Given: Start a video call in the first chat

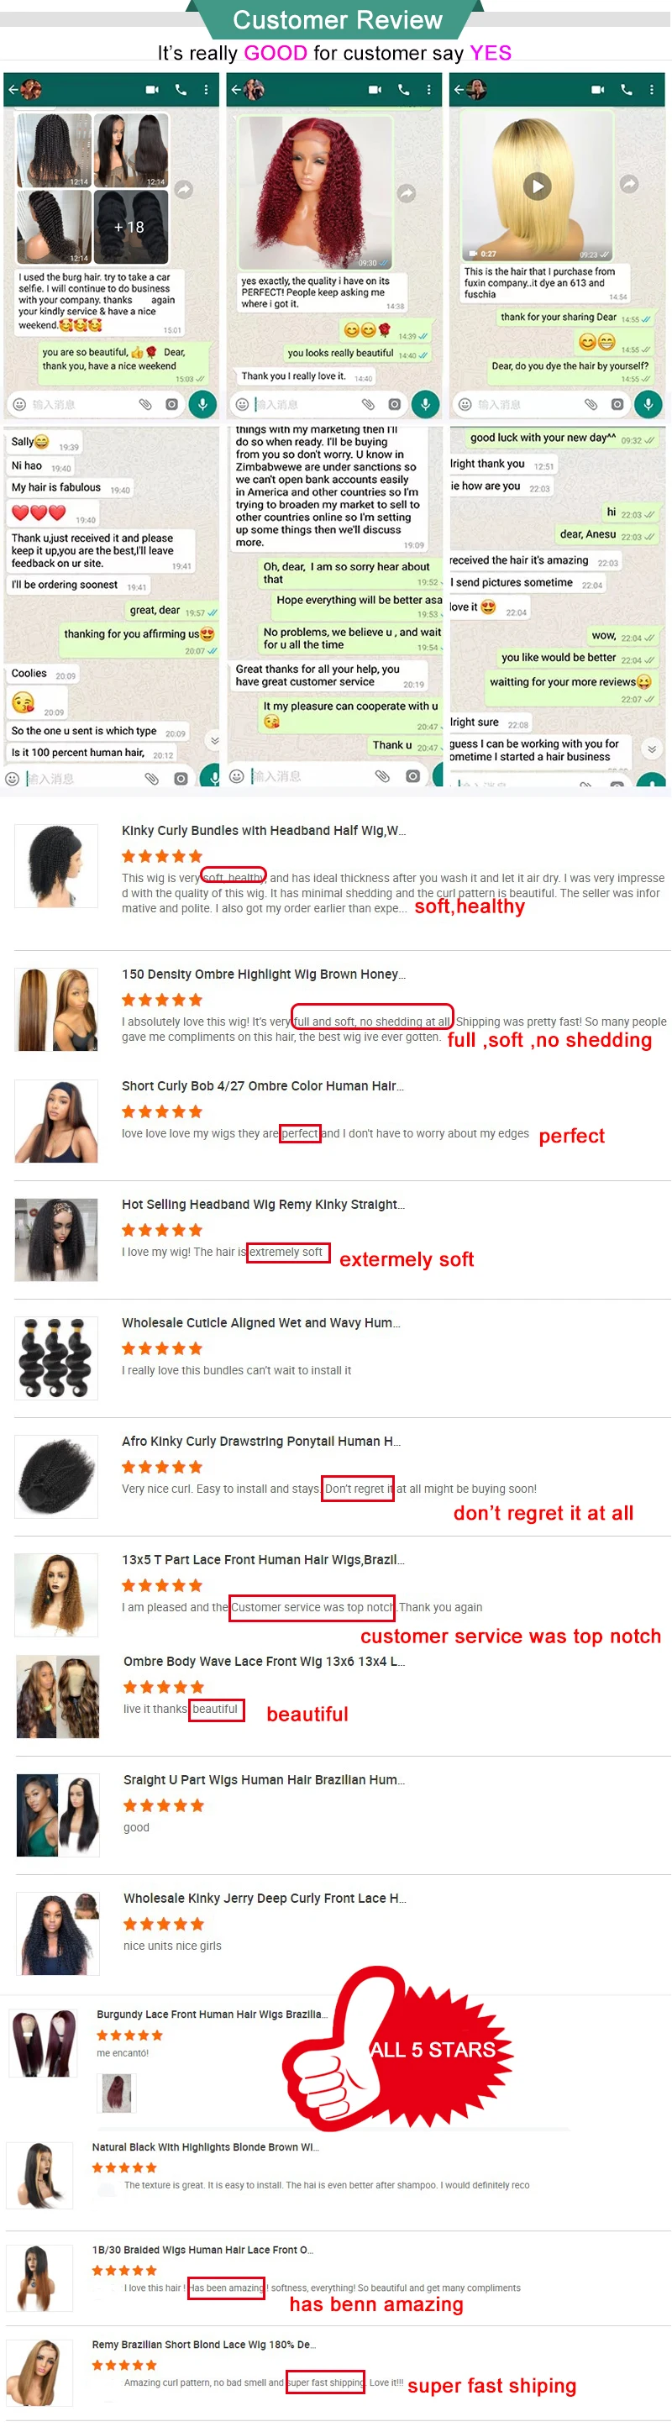Looking at the screenshot, I should tap(152, 90).
